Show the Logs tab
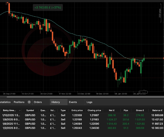The height and width of the screenshot is (137, 164). pyautogui.click(x=89, y=102)
